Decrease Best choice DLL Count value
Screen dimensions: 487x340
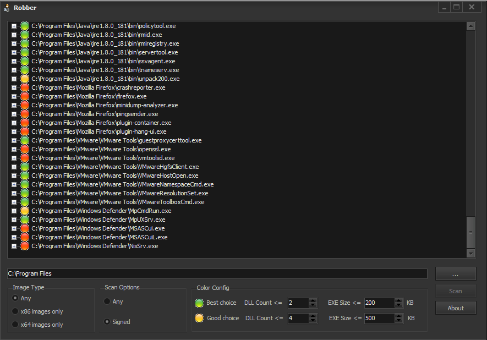pyautogui.click(x=313, y=305)
